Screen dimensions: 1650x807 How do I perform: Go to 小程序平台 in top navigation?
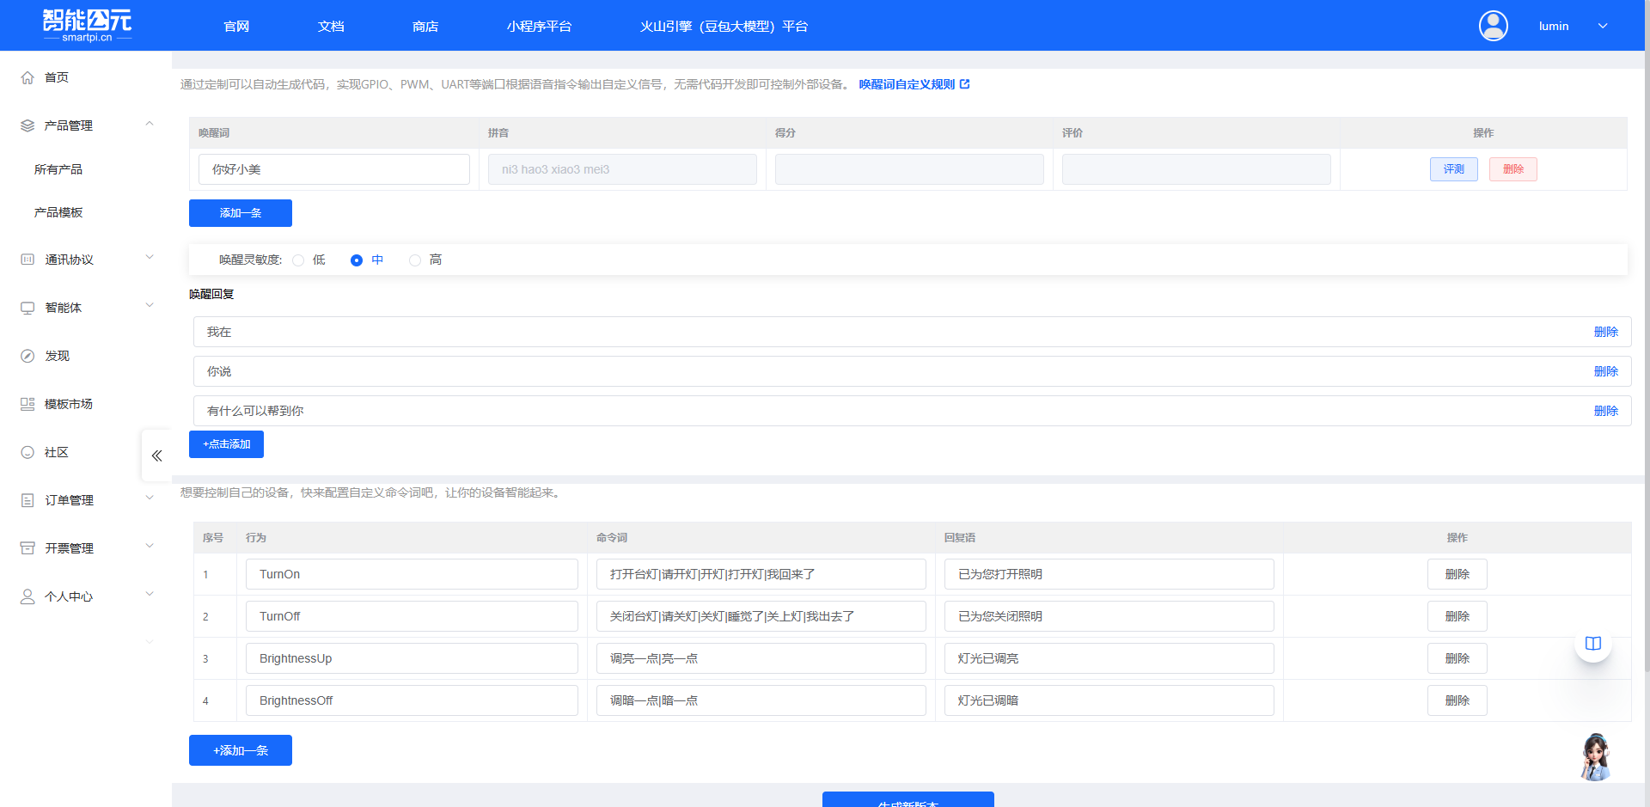coord(539,27)
